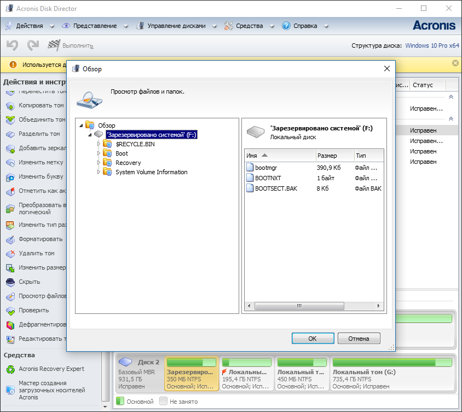462x412 pixels.
Task: Open the Действия menu dropdown arrow
Action: click(x=52, y=26)
